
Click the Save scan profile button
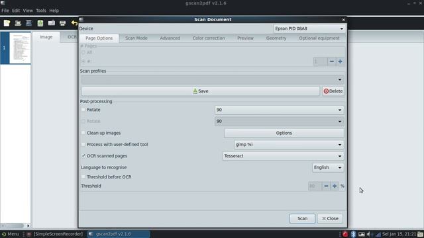point(200,91)
